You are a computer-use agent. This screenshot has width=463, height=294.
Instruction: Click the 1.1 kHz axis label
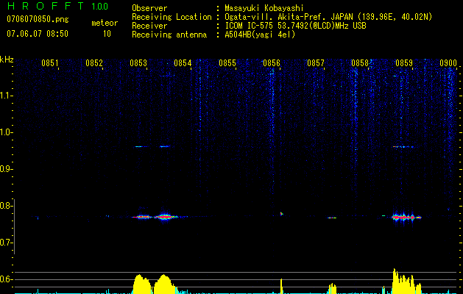pos(6,96)
